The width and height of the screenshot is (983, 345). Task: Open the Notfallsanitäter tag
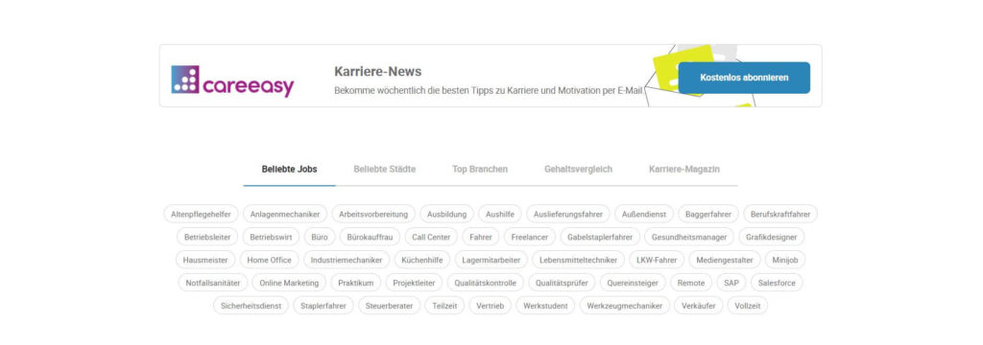(213, 283)
